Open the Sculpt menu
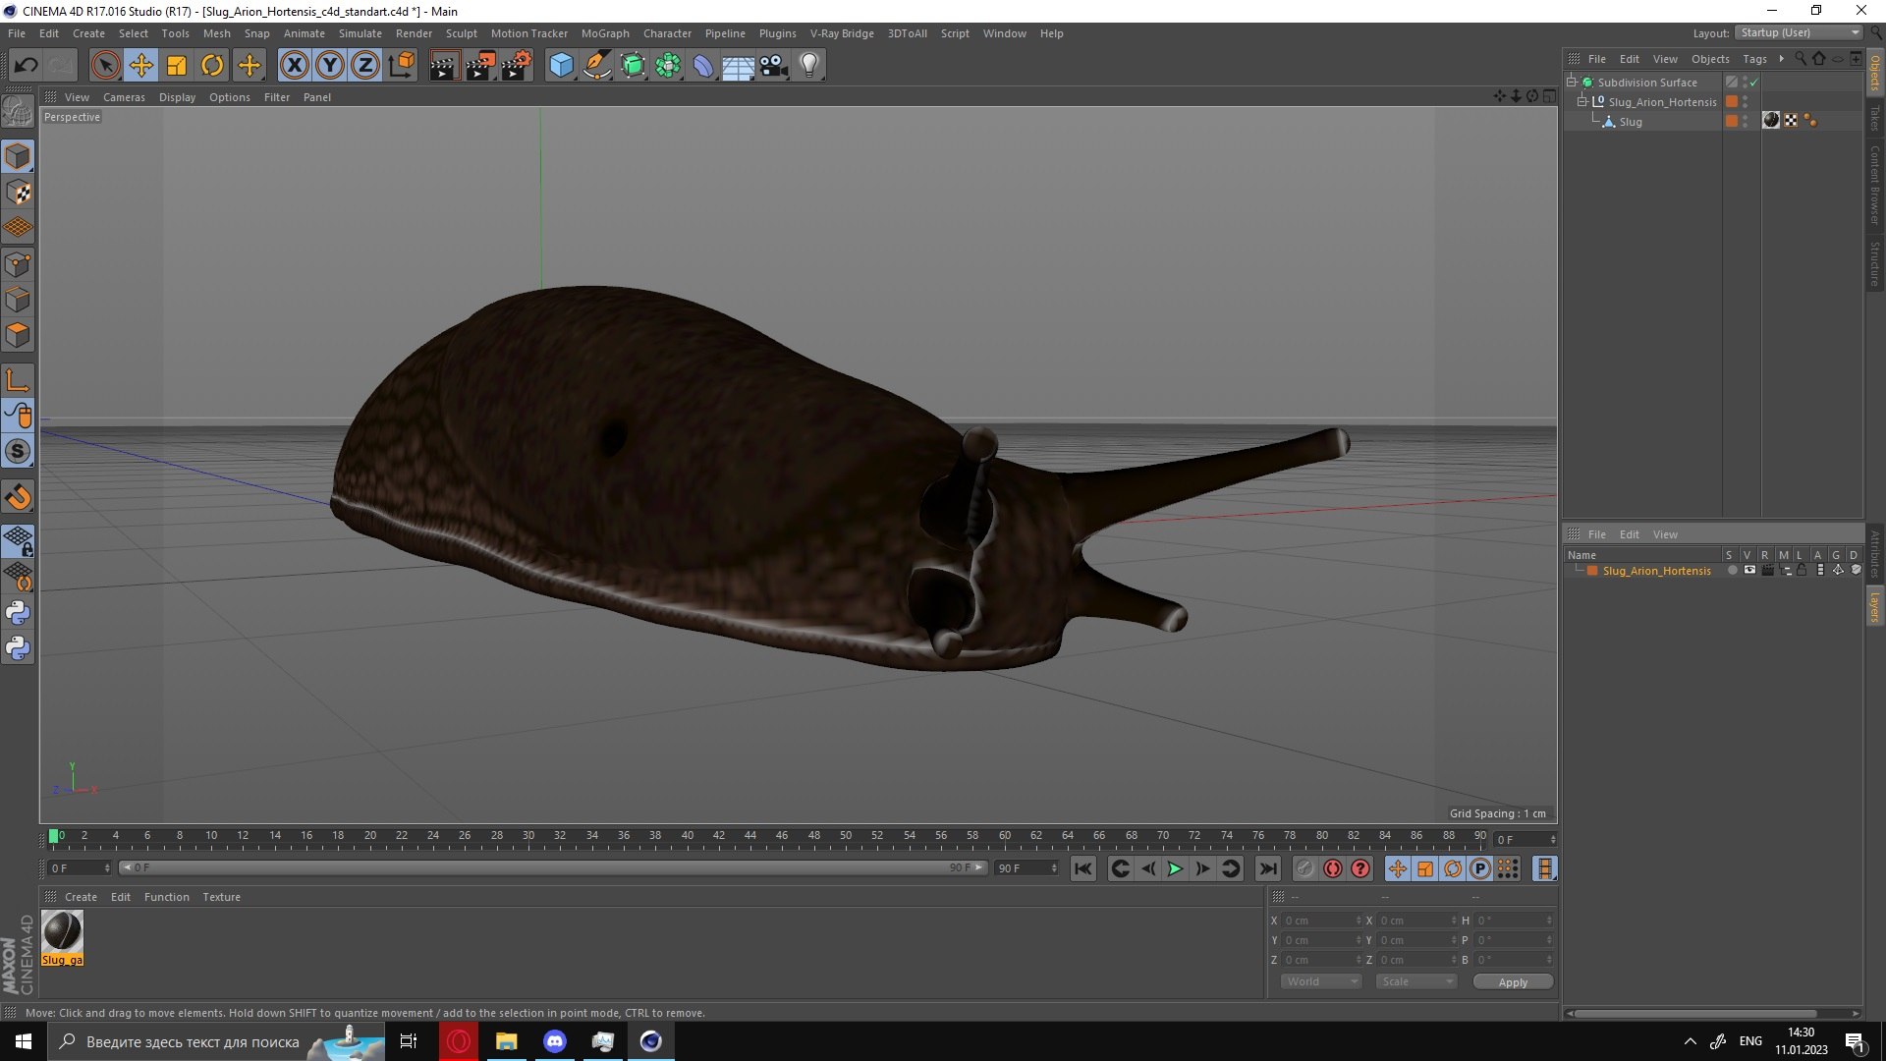1886x1061 pixels. 461,33
